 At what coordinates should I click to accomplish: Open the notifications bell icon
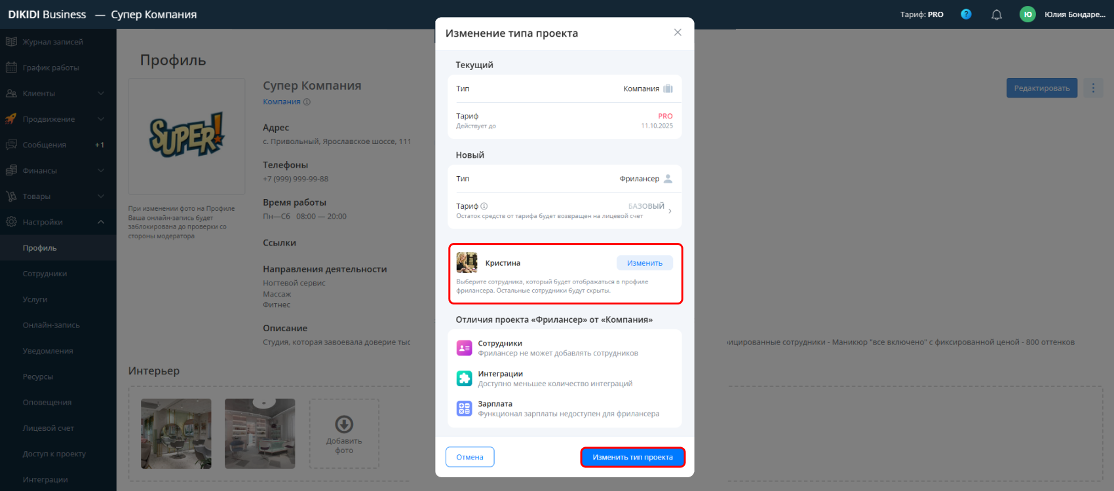(x=997, y=14)
